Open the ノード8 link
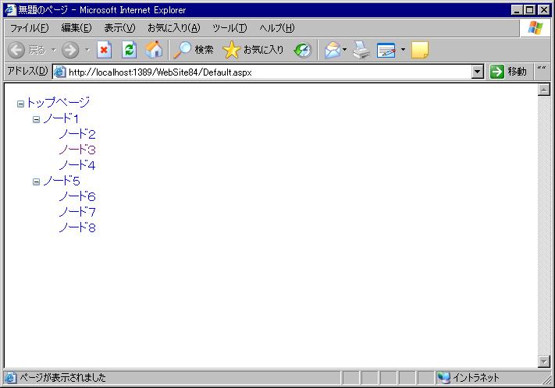This screenshot has width=555, height=388. (77, 228)
